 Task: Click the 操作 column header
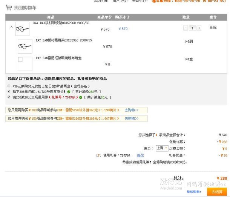click(213, 17)
